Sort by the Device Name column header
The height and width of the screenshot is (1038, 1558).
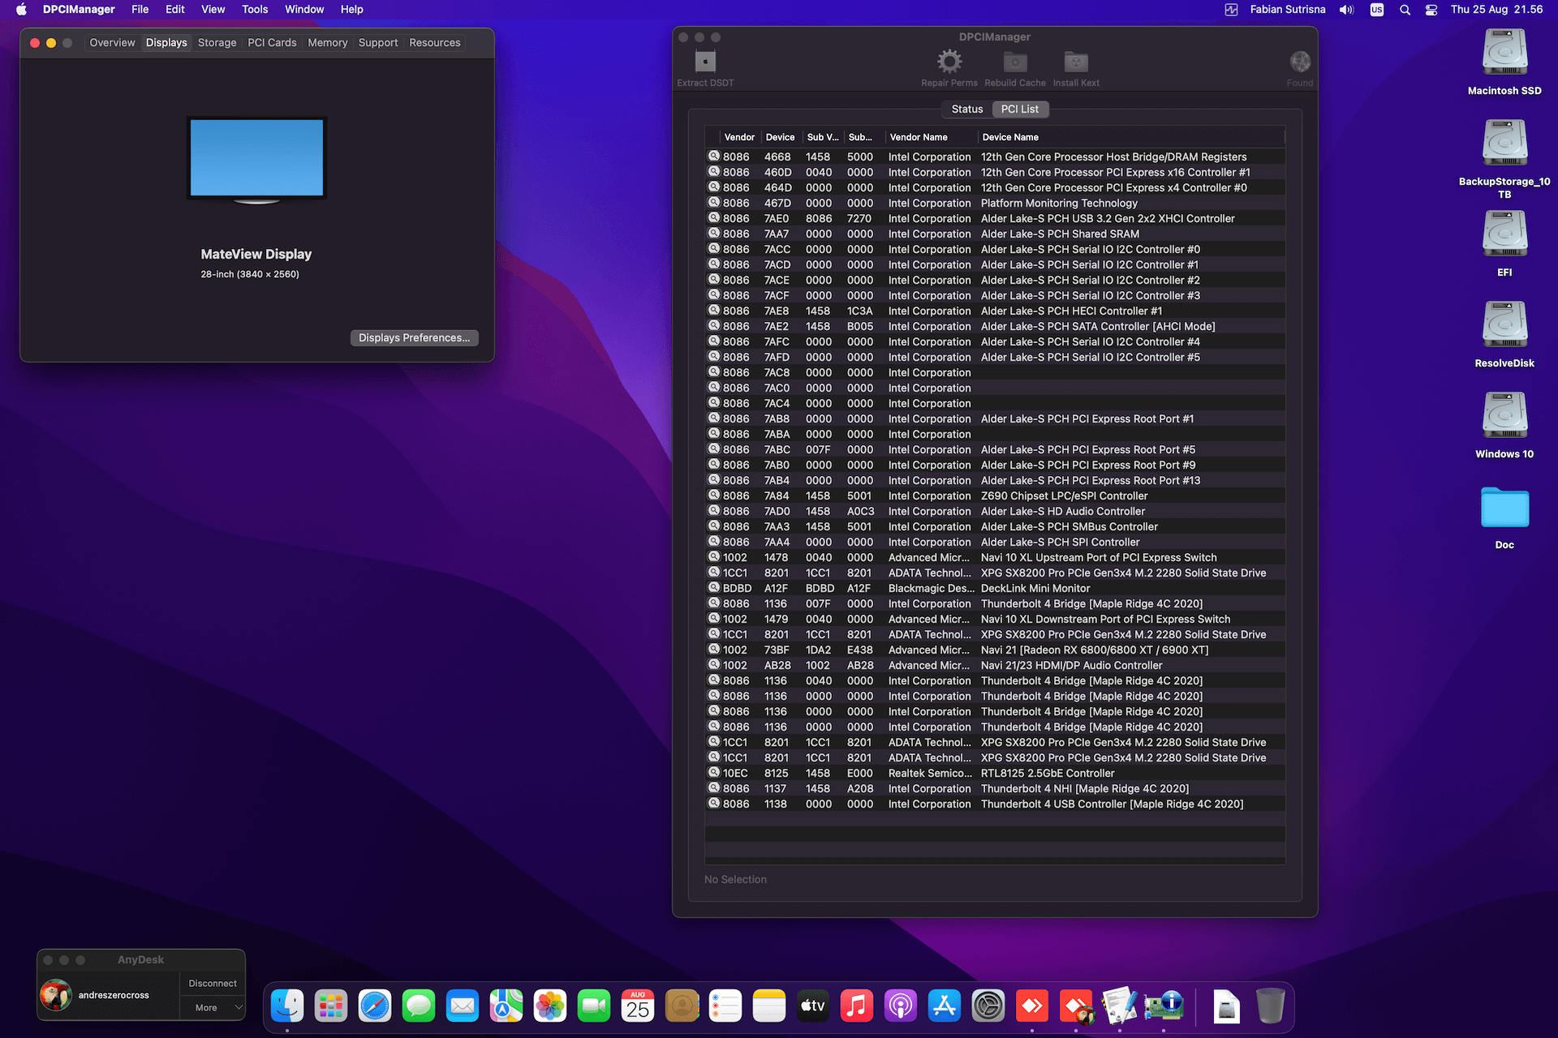1010,138
